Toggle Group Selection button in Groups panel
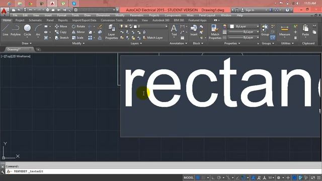The width and height of the screenshot is (322, 181). [x=273, y=38]
